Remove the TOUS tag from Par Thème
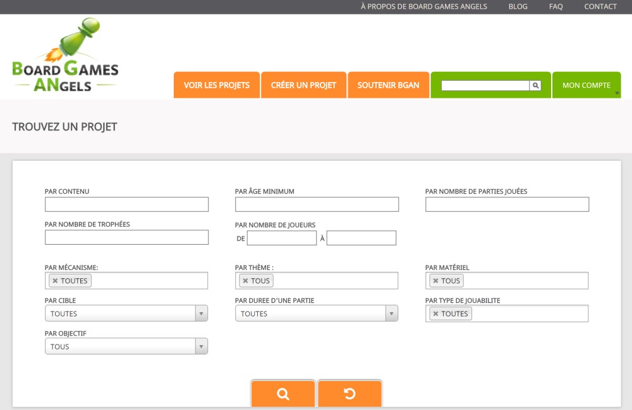 [x=245, y=281]
